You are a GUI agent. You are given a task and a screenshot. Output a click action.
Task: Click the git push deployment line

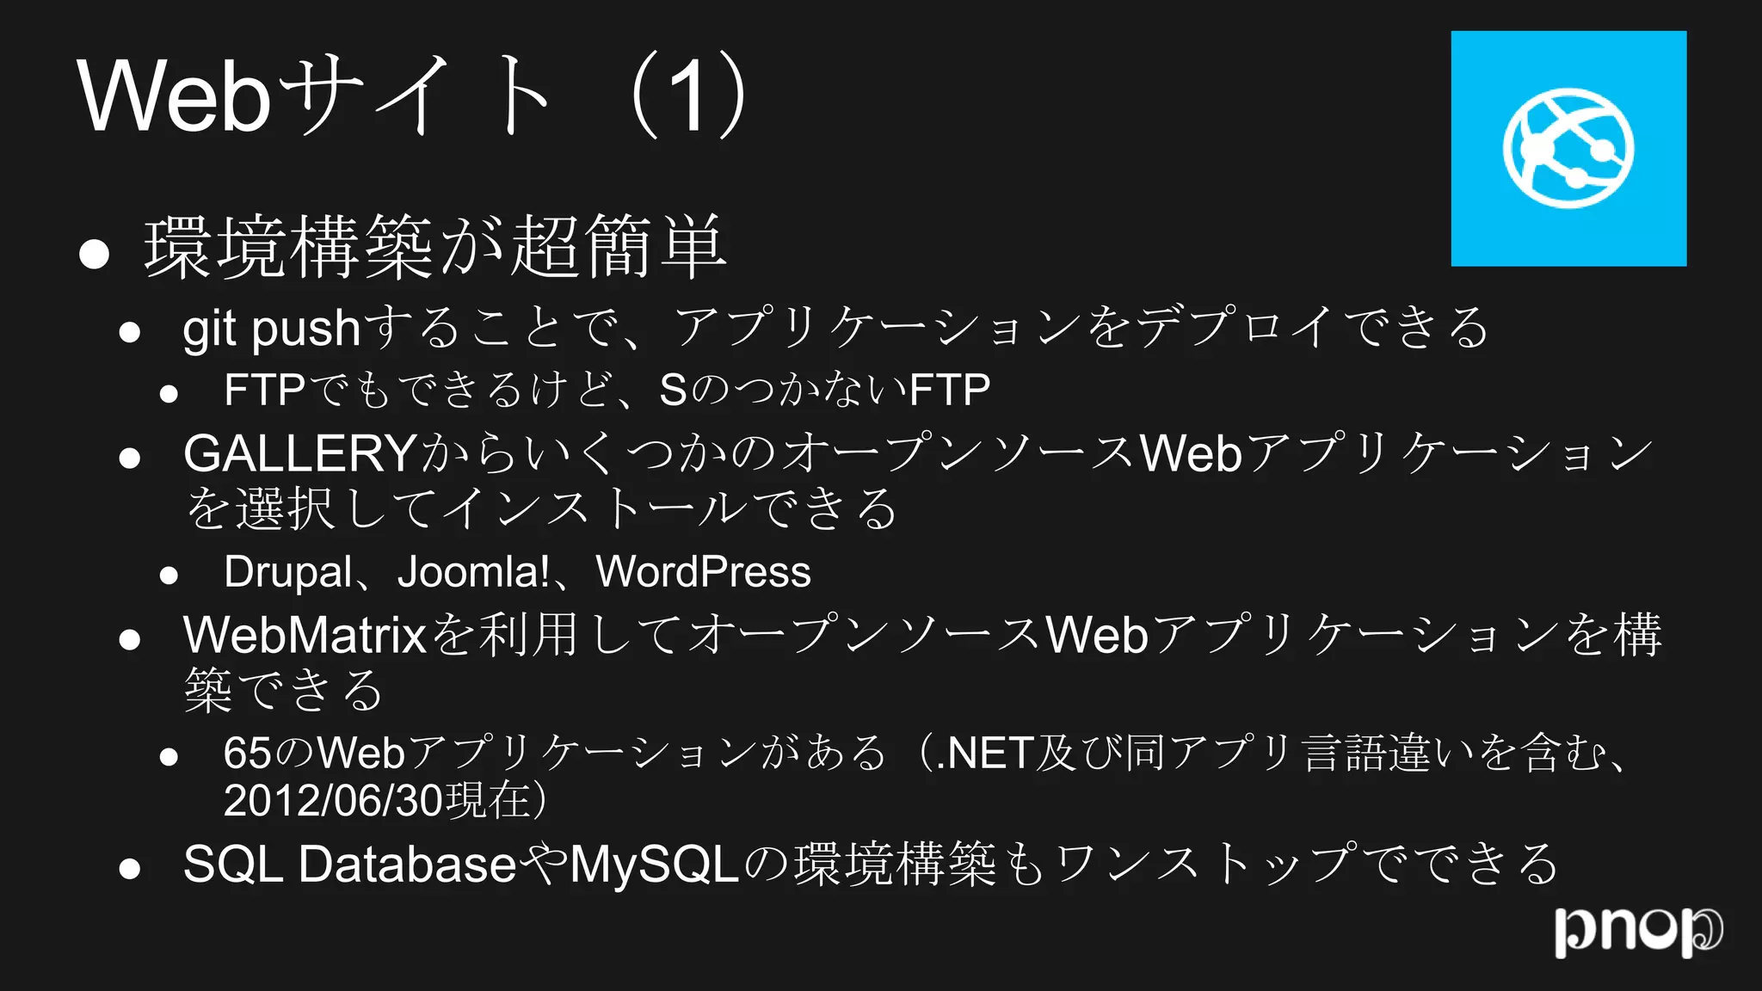coord(835,328)
